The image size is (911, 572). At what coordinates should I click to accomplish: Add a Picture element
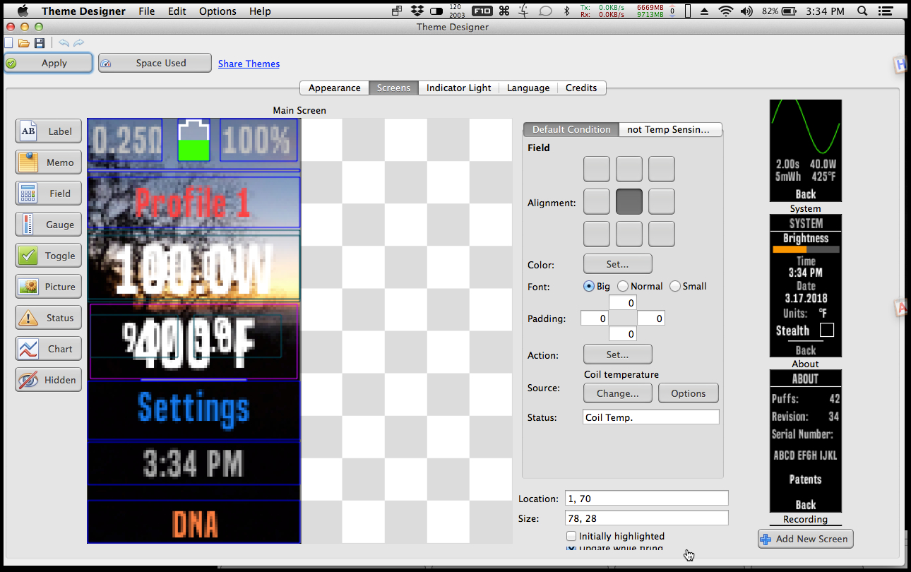click(49, 287)
